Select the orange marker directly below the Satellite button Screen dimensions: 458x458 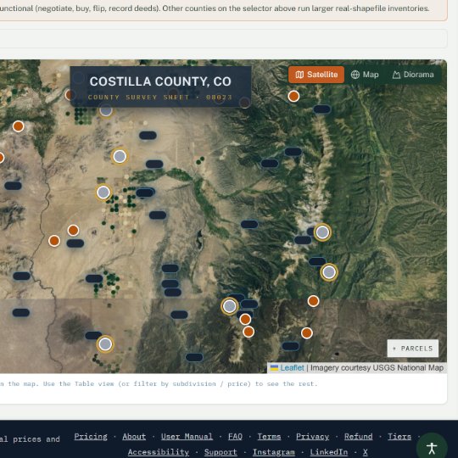coord(293,96)
